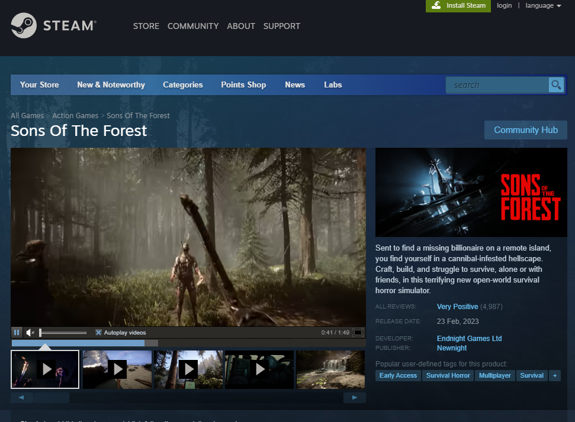This screenshot has height=422, width=575.
Task: Open the Community Hub
Action: tap(525, 129)
